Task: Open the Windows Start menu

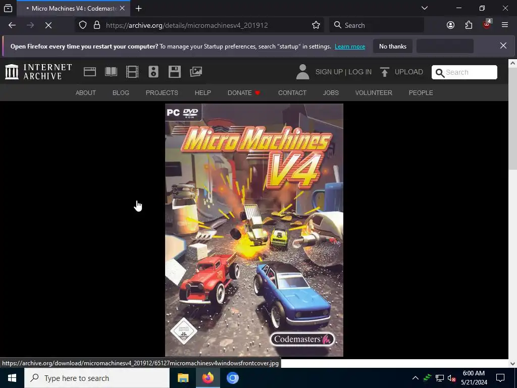Action: [12, 378]
